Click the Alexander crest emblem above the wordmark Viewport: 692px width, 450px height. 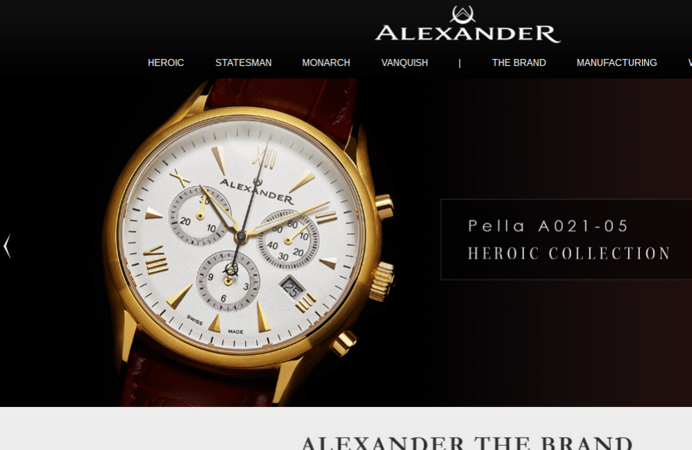[x=462, y=14]
